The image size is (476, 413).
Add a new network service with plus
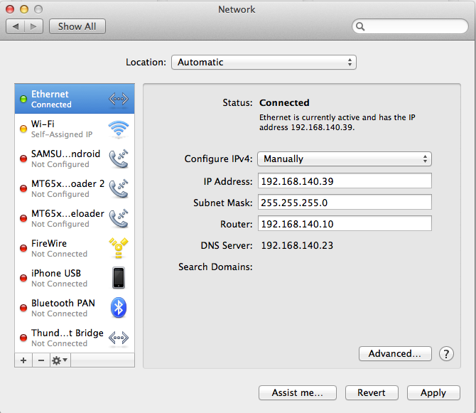coord(23,360)
